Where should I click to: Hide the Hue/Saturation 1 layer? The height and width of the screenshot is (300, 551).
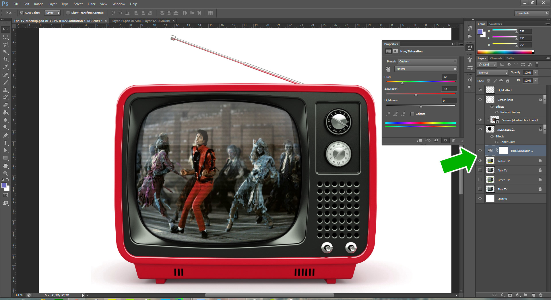480,151
